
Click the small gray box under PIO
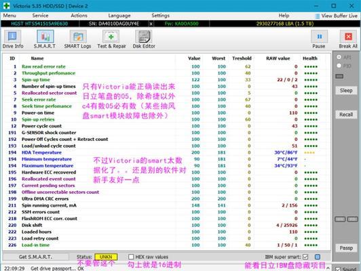pos(339,77)
